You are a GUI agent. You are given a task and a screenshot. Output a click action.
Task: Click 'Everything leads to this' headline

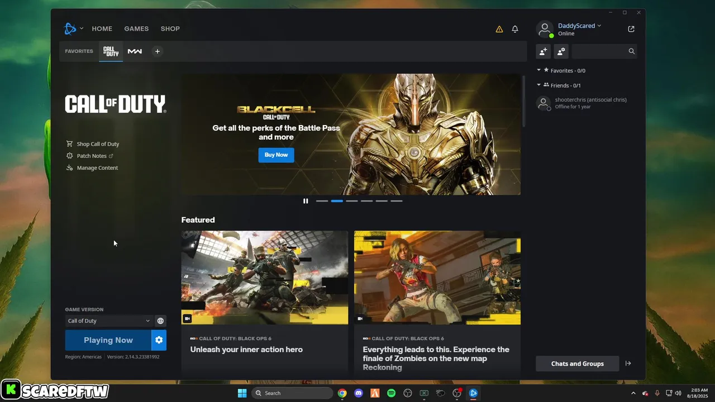pyautogui.click(x=436, y=358)
